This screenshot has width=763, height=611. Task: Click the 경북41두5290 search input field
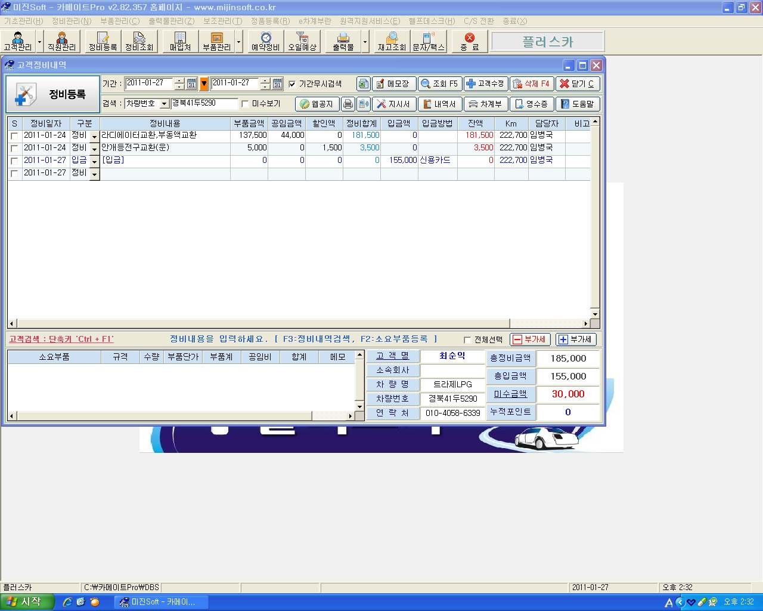point(204,103)
